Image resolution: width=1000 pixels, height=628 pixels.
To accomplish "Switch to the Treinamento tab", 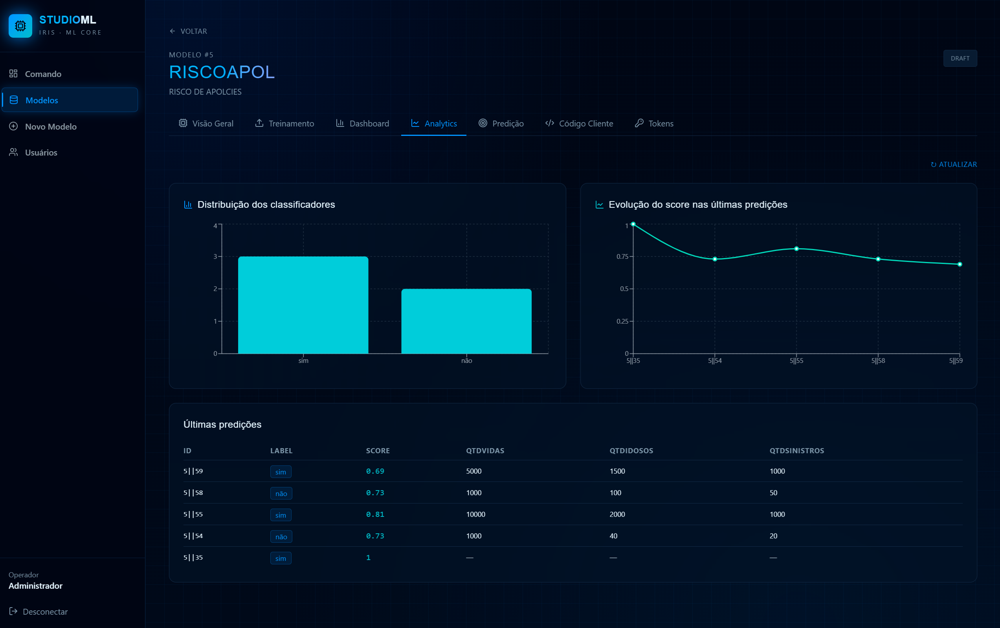I will [284, 123].
